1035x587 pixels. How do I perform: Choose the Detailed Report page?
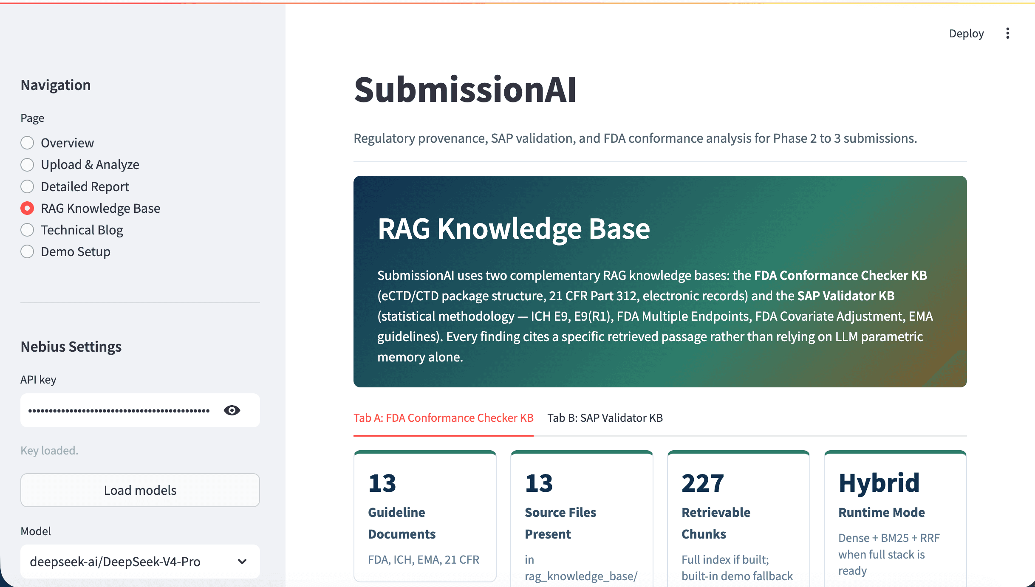pos(75,186)
